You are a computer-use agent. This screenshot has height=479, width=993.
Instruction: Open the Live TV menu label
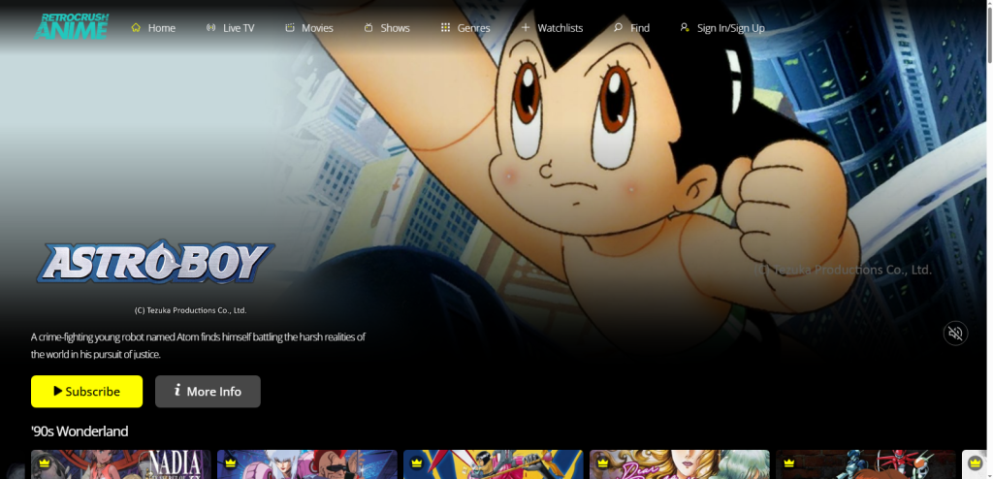pos(239,28)
